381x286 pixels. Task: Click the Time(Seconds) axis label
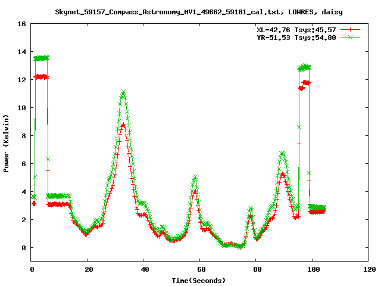(x=199, y=281)
